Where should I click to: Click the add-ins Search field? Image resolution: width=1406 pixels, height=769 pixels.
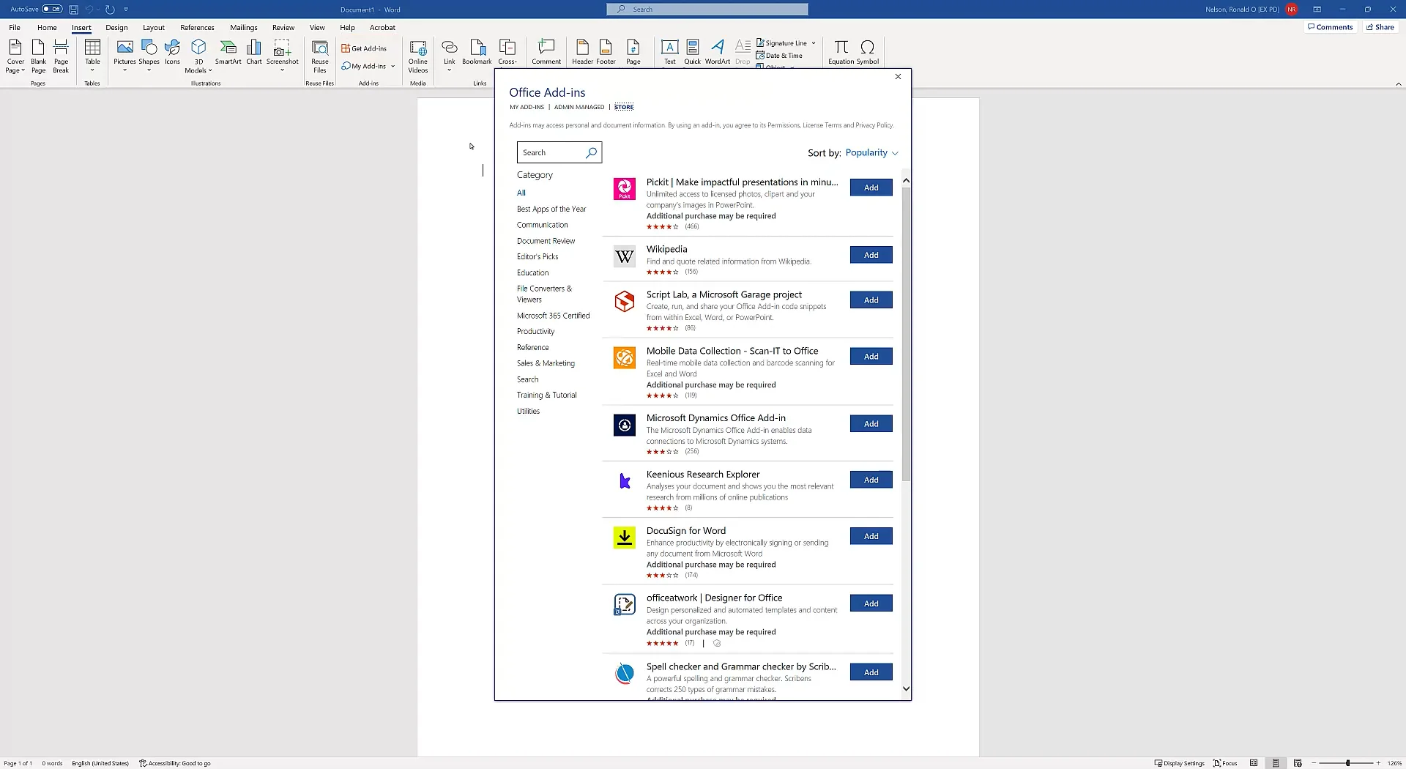(x=559, y=152)
